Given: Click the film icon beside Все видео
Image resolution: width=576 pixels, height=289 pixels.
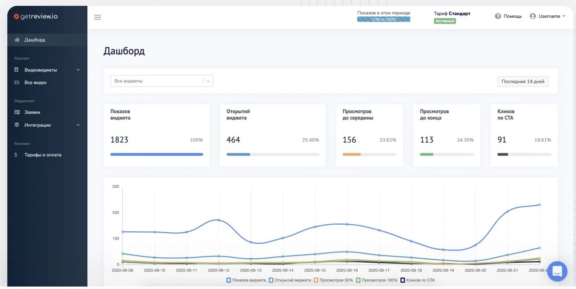Looking at the screenshot, I should pyautogui.click(x=17, y=83).
